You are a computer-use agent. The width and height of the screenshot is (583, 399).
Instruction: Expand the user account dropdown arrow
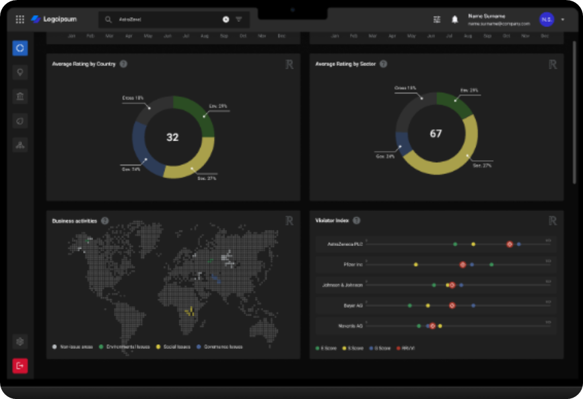[563, 20]
